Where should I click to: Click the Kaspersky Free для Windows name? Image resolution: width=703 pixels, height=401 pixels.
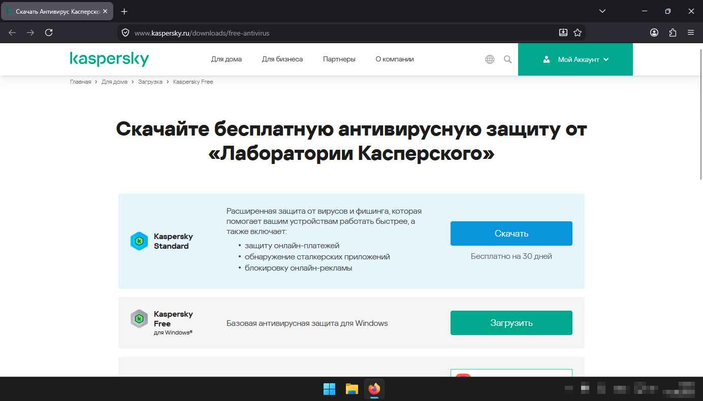(x=173, y=323)
